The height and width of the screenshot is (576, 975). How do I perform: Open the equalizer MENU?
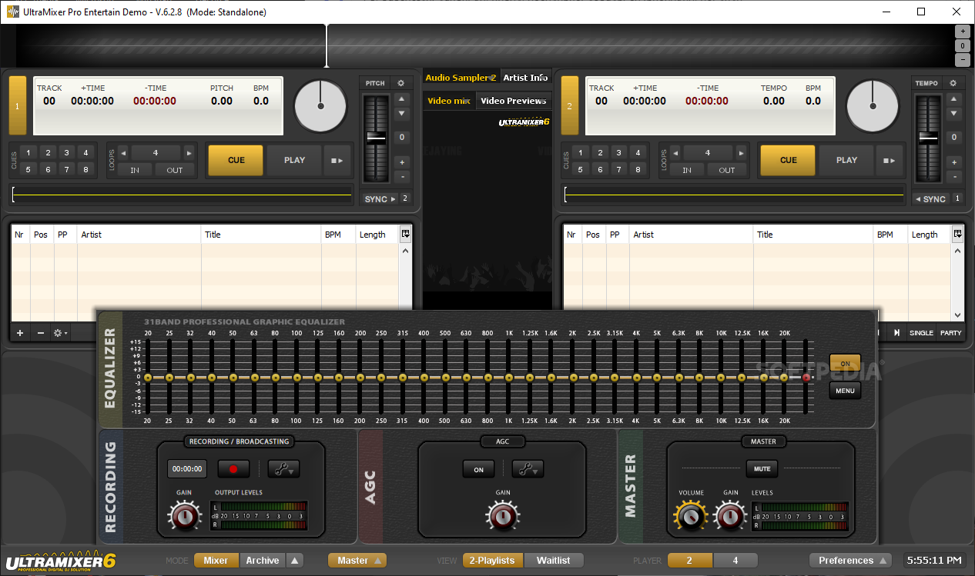pyautogui.click(x=845, y=391)
